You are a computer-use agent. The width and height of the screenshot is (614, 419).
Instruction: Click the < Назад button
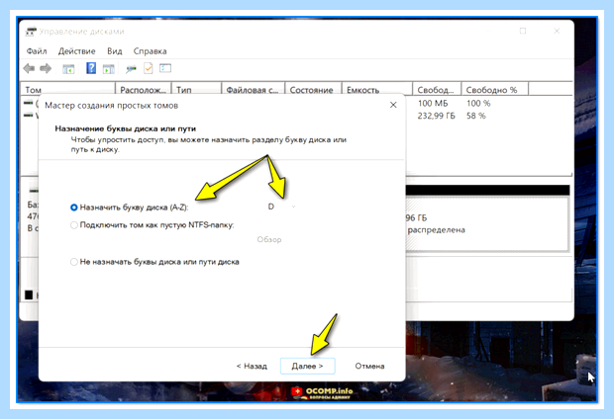pos(252,367)
